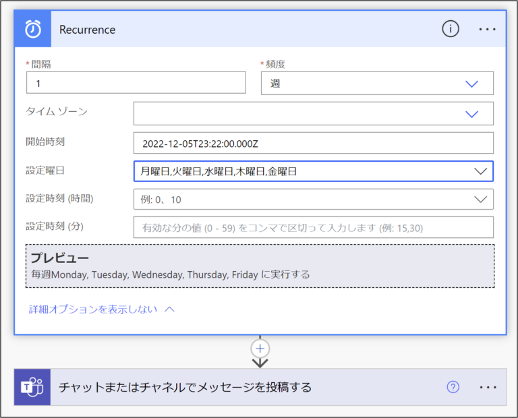Viewport: 518px width, 418px height.
Task: Click the 設定時刻 (分) input field
Action: [x=314, y=227]
